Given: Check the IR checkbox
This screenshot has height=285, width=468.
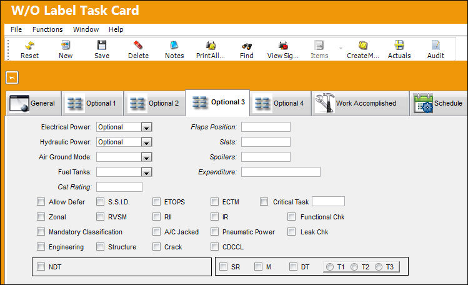Looking at the screenshot, I should coord(214,217).
